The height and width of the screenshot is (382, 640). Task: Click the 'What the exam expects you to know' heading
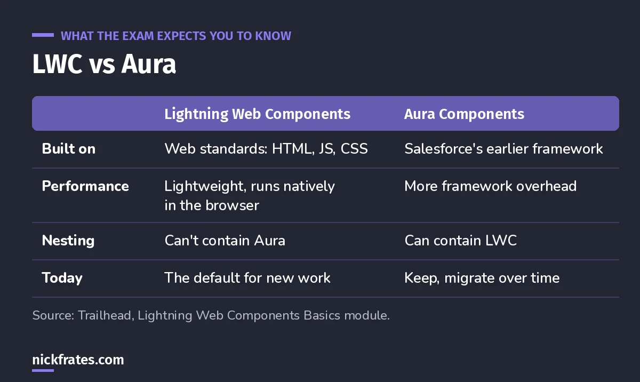point(176,36)
